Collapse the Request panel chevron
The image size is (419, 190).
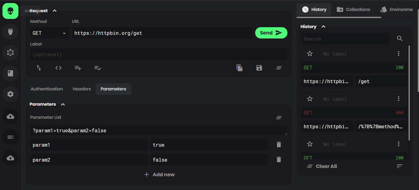point(55,10)
